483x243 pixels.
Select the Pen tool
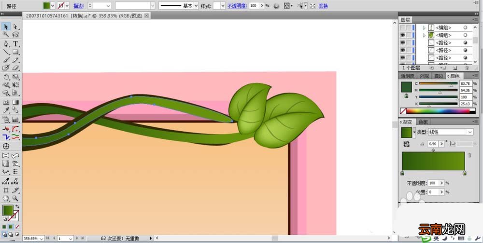[6, 44]
